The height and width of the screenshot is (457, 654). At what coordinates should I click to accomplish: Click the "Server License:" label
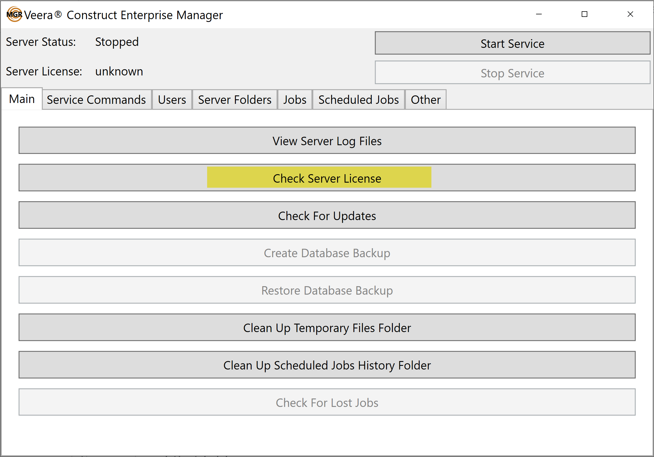[44, 71]
